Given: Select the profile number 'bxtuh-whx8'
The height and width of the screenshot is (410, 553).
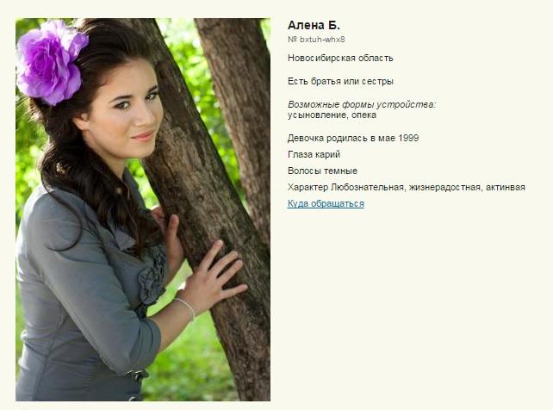Looking at the screenshot, I should click(322, 40).
